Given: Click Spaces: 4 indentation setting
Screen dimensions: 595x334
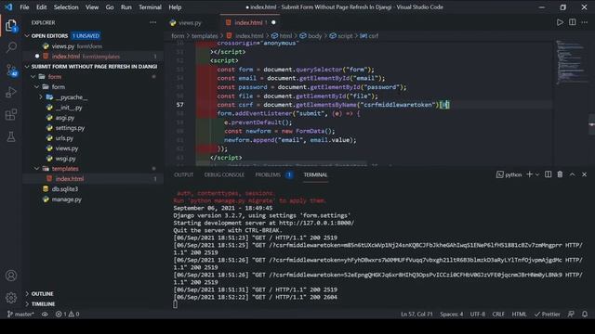Looking at the screenshot, I should click(452, 314).
